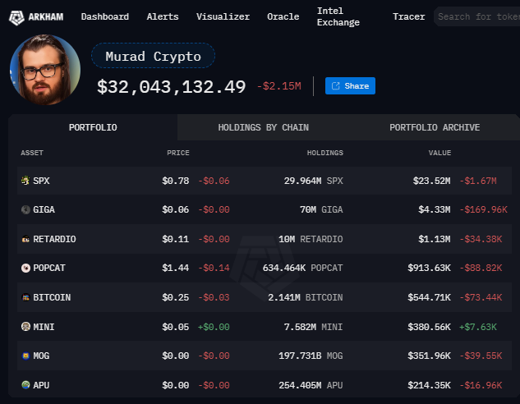
Task: Click the BITCOIN asset name
Action: pos(52,297)
